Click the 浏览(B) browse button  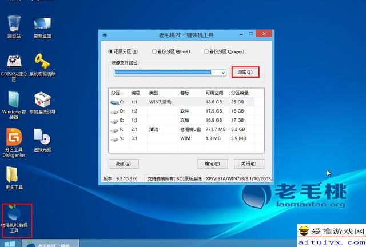point(245,72)
